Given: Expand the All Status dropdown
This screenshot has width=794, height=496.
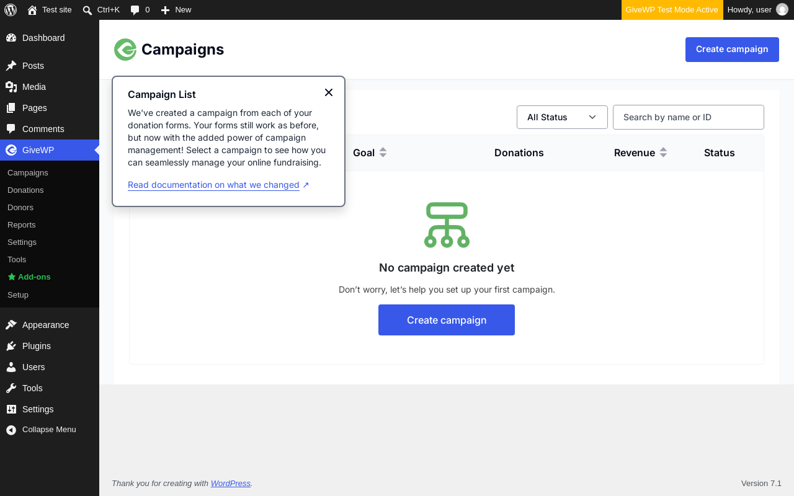Looking at the screenshot, I should pyautogui.click(x=562, y=117).
